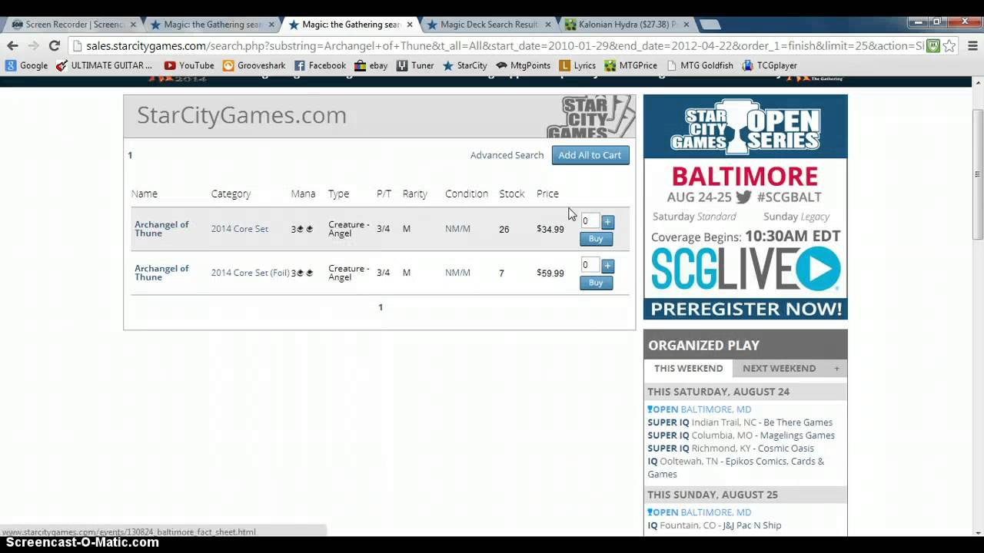The image size is (984, 553).
Task: Click the Star City Games logo in header
Action: click(590, 117)
